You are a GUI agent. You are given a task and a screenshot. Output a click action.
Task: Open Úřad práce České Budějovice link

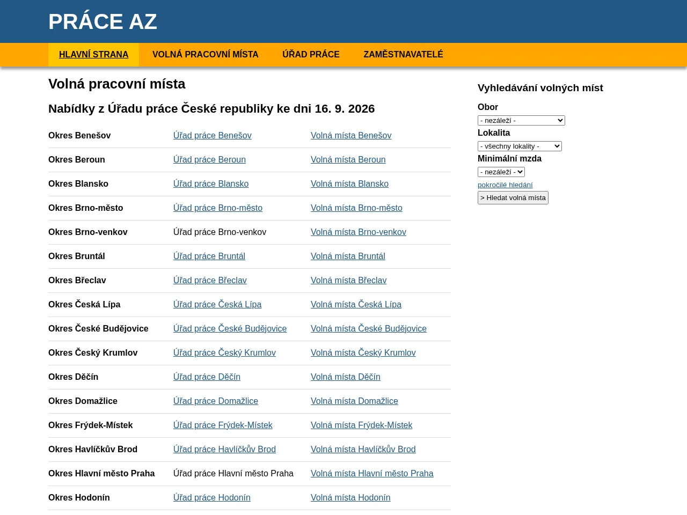pyautogui.click(x=230, y=329)
